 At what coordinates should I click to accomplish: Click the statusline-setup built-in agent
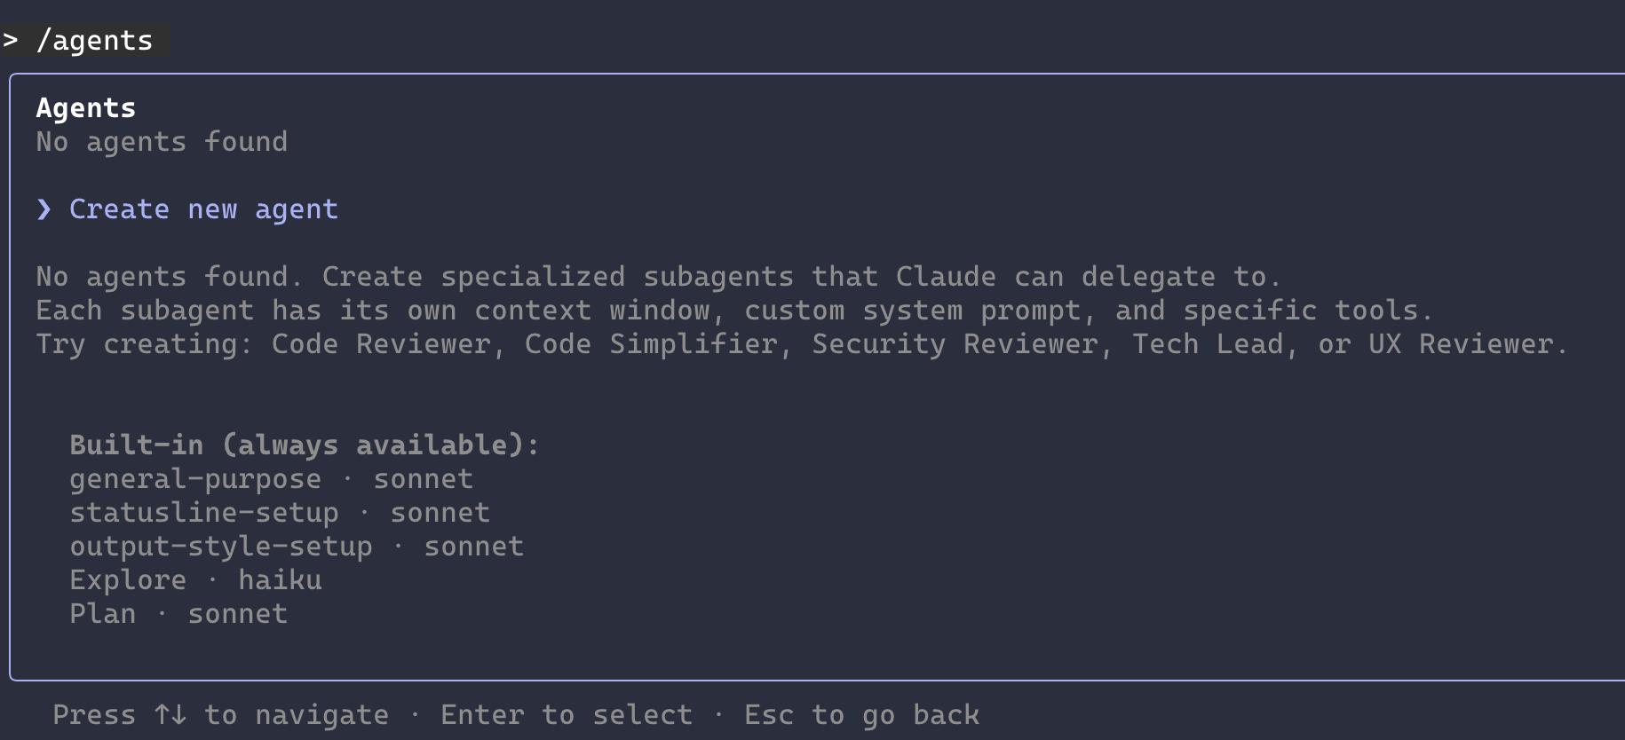click(x=204, y=513)
